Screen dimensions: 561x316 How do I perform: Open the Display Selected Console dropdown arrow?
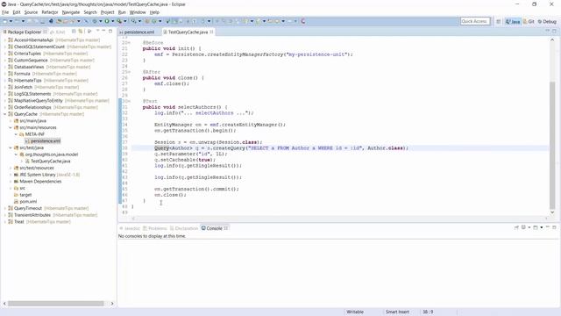pyautogui.click(x=529, y=227)
